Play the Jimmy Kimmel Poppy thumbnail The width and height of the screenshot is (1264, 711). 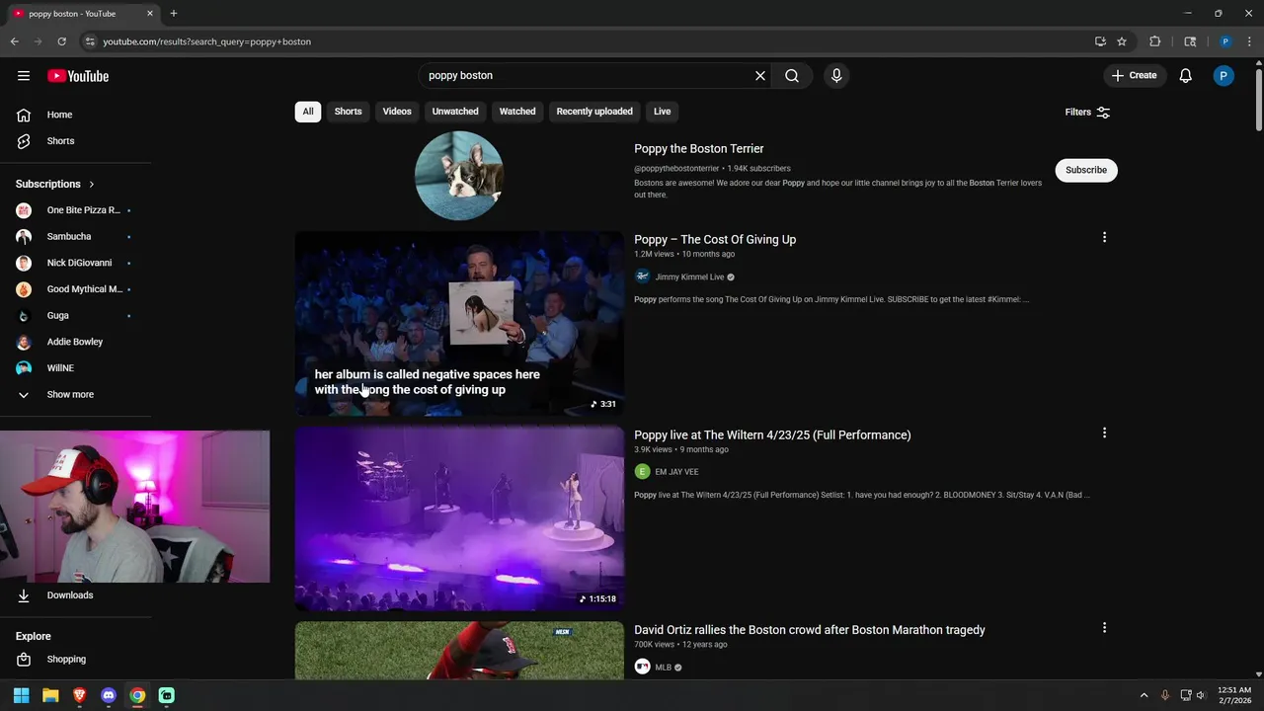(x=459, y=324)
